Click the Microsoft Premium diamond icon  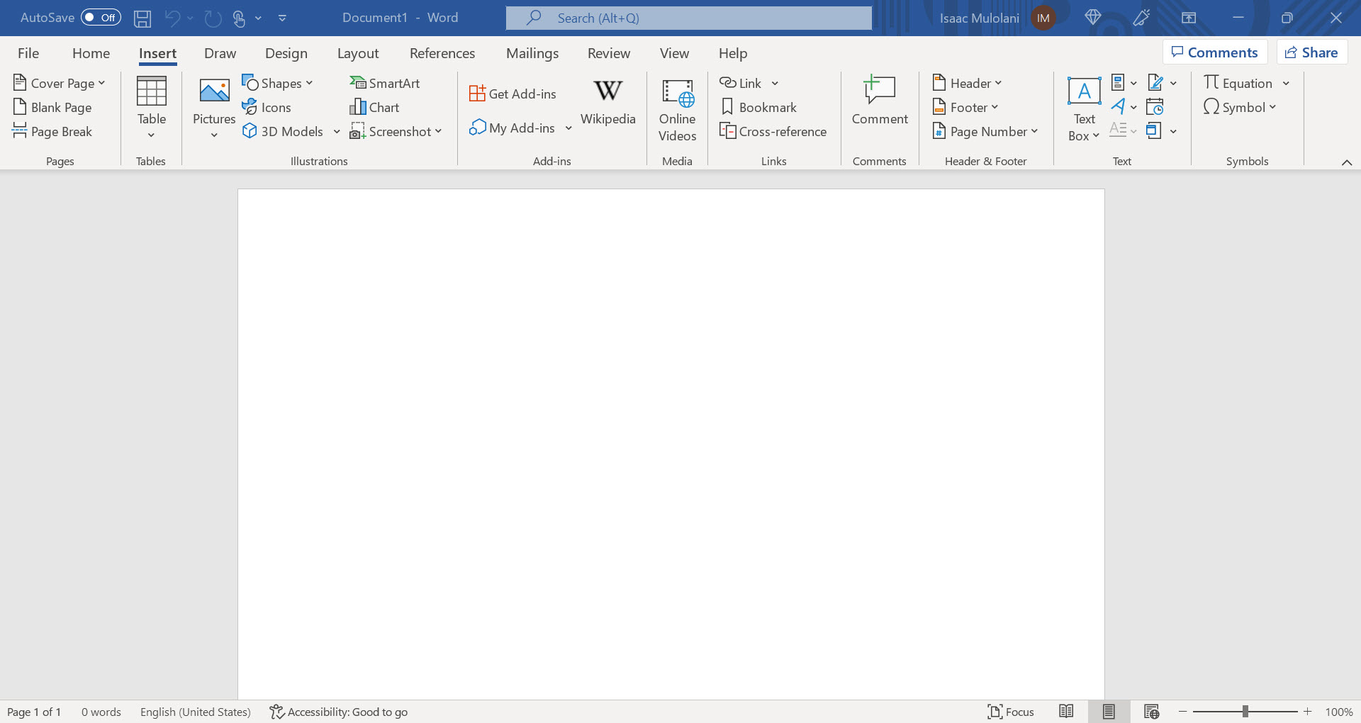(x=1092, y=18)
